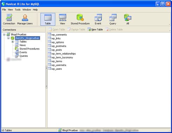Collapse the dianothc_blogpruebas database node
Image resolution: width=172 pixels, height=133 pixels.
point(8,38)
